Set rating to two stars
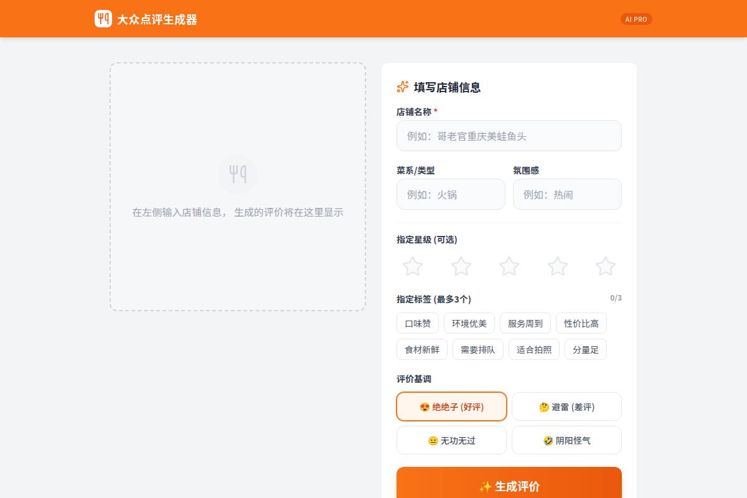The width and height of the screenshot is (747, 498). (x=461, y=266)
